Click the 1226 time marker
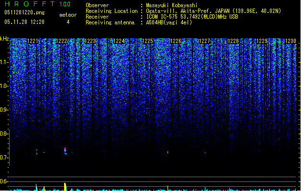301x191 pixels. (176, 41)
